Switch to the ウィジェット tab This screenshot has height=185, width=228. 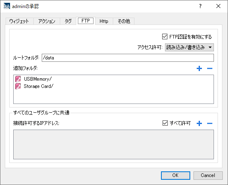[19, 21]
